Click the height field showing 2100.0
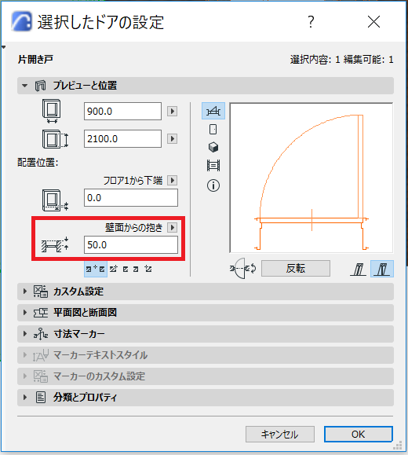The image size is (408, 455). (x=122, y=139)
